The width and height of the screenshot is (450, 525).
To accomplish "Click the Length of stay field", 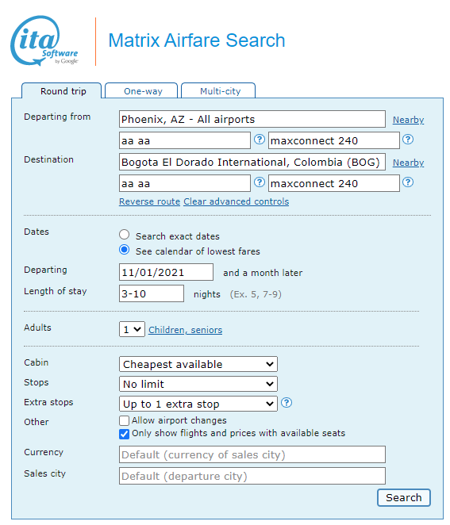I will pyautogui.click(x=152, y=293).
